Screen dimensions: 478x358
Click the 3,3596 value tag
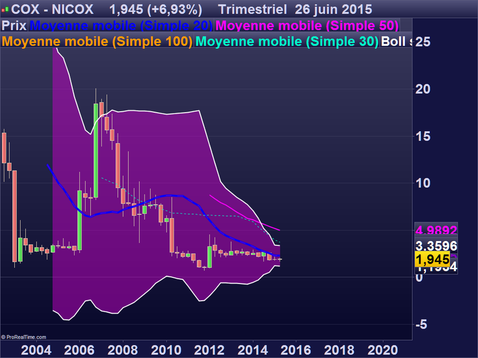[x=436, y=245]
